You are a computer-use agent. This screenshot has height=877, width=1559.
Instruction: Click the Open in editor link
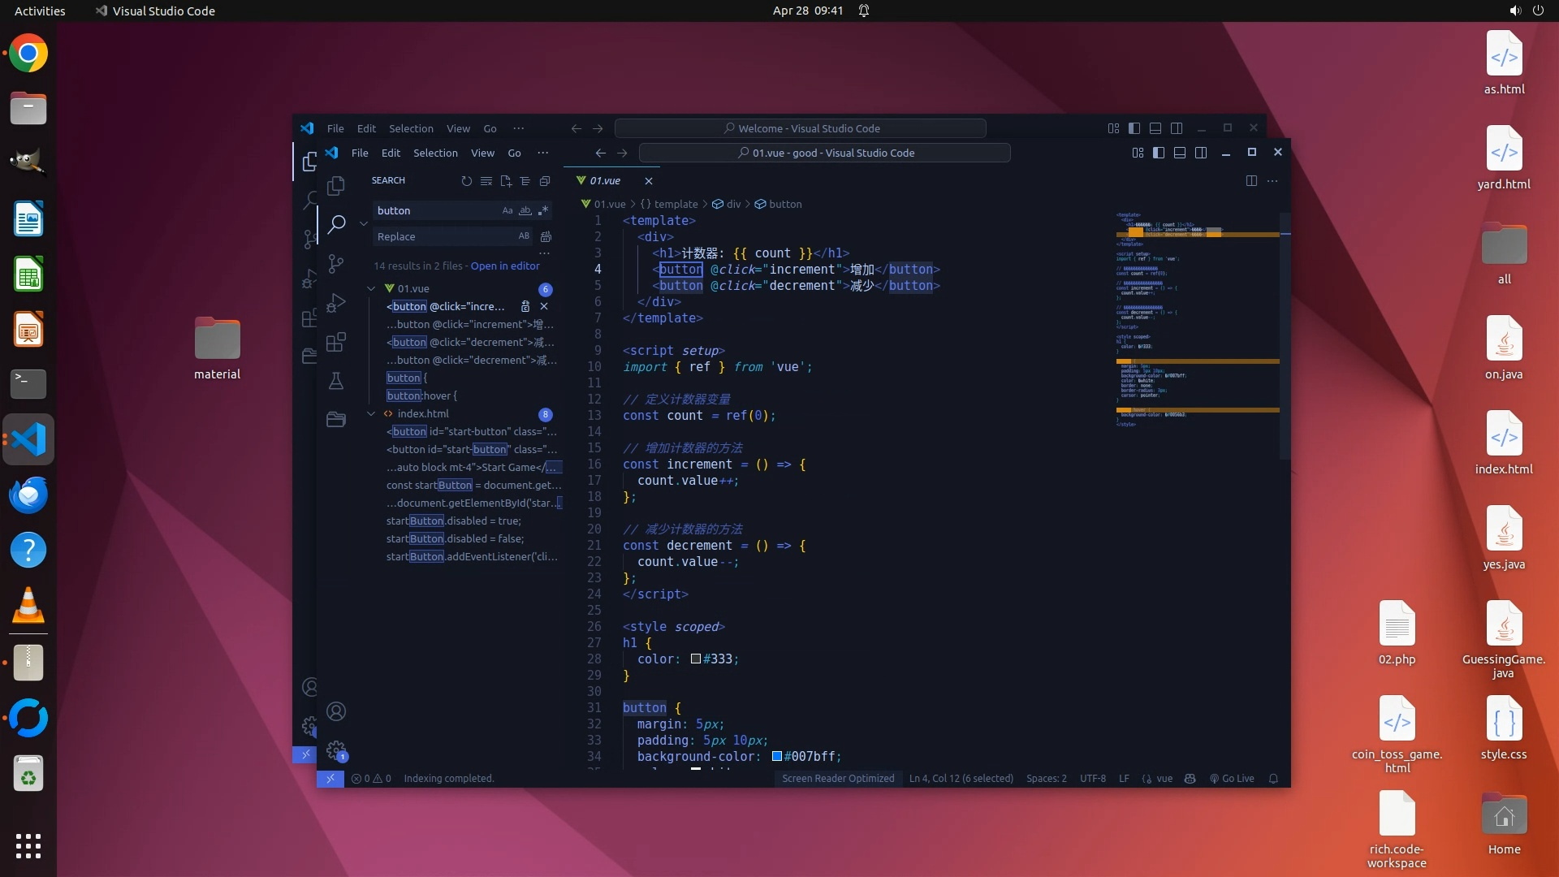[x=505, y=266]
